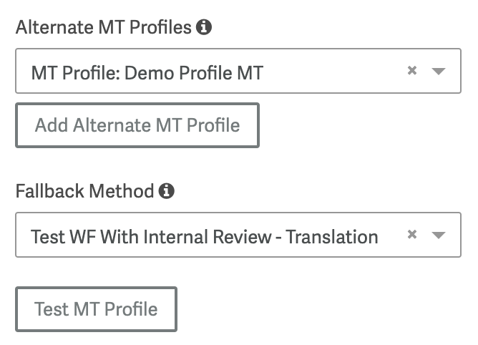This screenshot has height=345, width=478.
Task: Select the Fallback Method heading label
Action: [84, 191]
